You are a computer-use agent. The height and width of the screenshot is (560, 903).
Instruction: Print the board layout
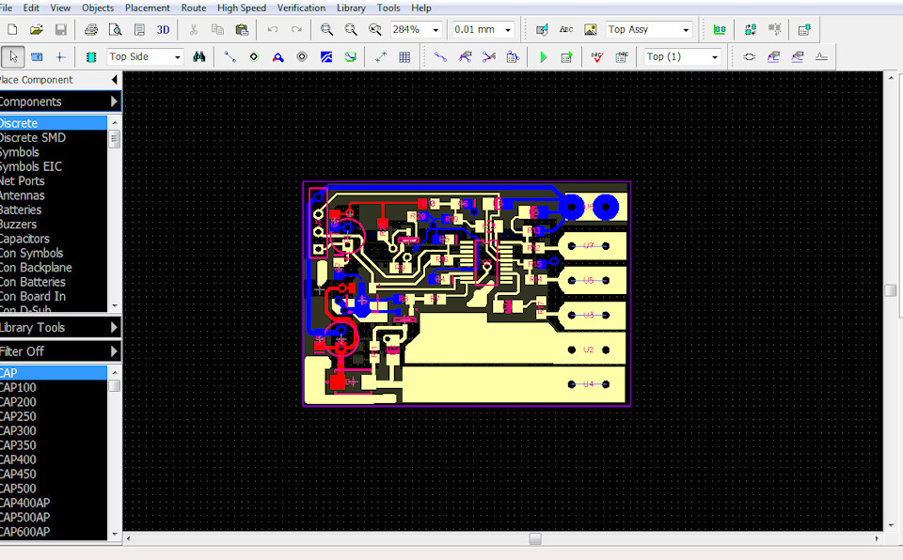(x=91, y=29)
